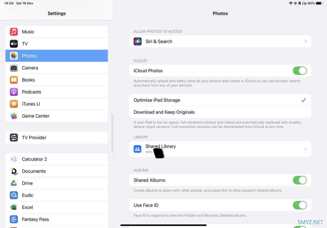Tap the Face ID is required description
The height and width of the screenshot is (228, 327).
pos(190,216)
